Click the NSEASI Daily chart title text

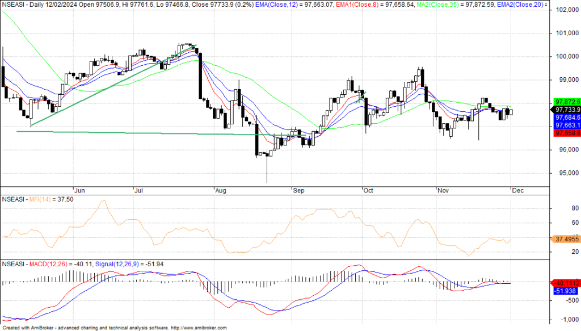point(34,5)
